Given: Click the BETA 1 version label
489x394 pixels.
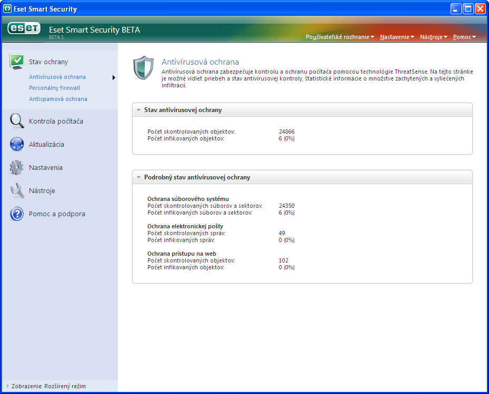Looking at the screenshot, I should (56, 37).
